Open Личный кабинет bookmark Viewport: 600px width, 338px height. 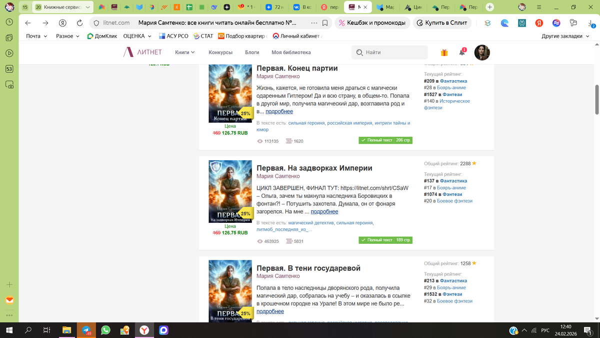pos(297,36)
